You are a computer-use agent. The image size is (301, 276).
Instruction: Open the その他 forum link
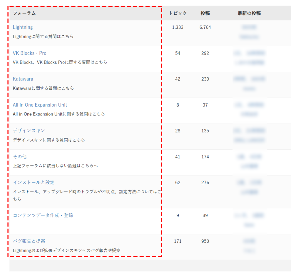pos(20,157)
